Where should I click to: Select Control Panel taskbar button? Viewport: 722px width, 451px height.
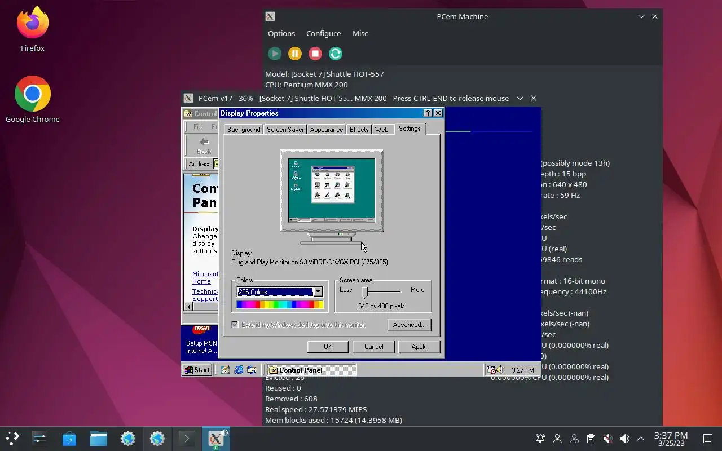[312, 370]
